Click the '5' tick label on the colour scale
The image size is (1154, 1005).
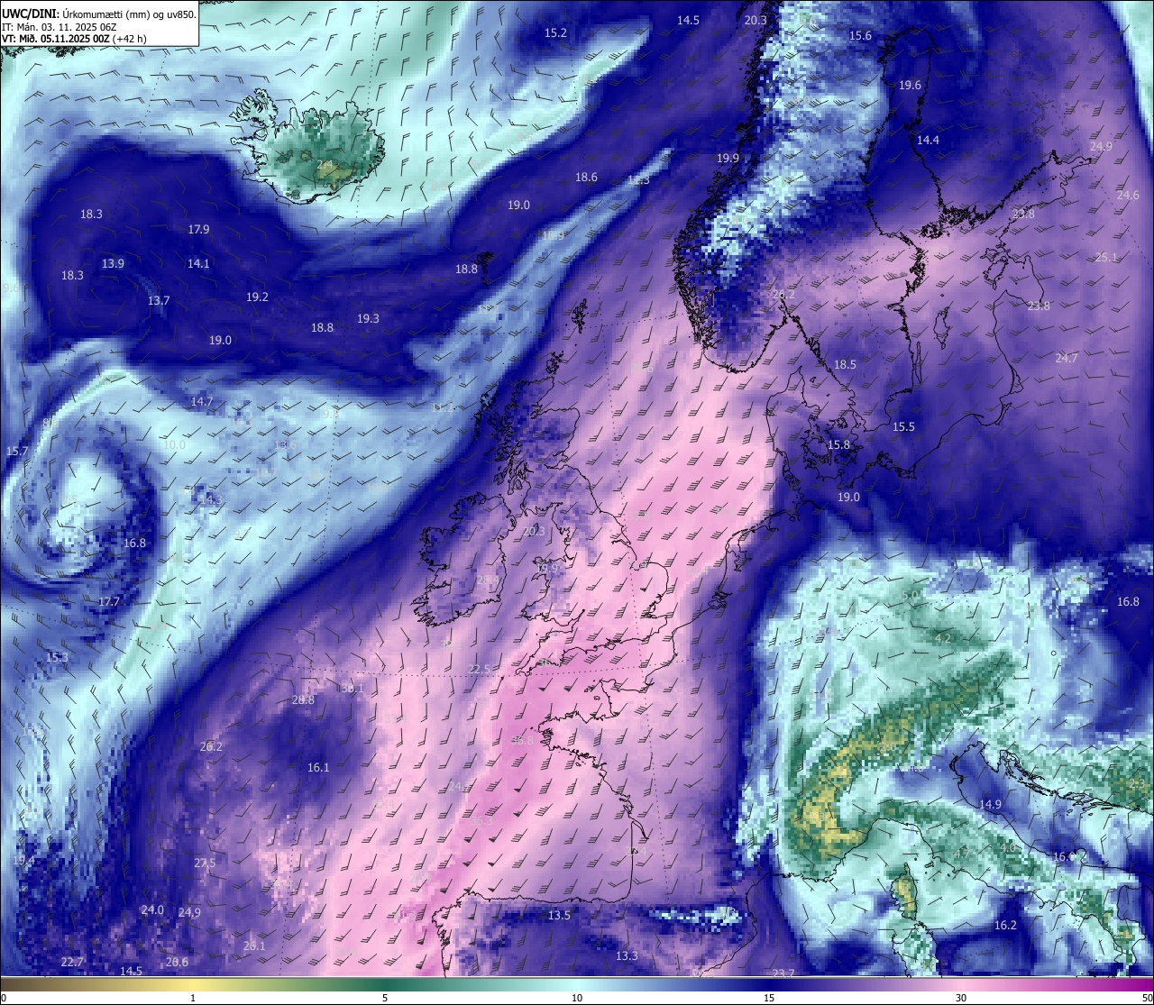tap(385, 998)
